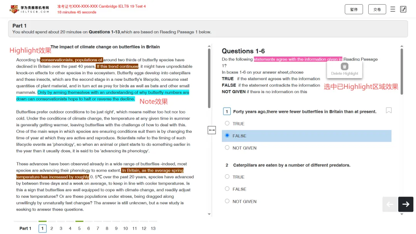The height and width of the screenshot is (234, 416).
Task: Click the pink highlighted question text
Action: 297,59
